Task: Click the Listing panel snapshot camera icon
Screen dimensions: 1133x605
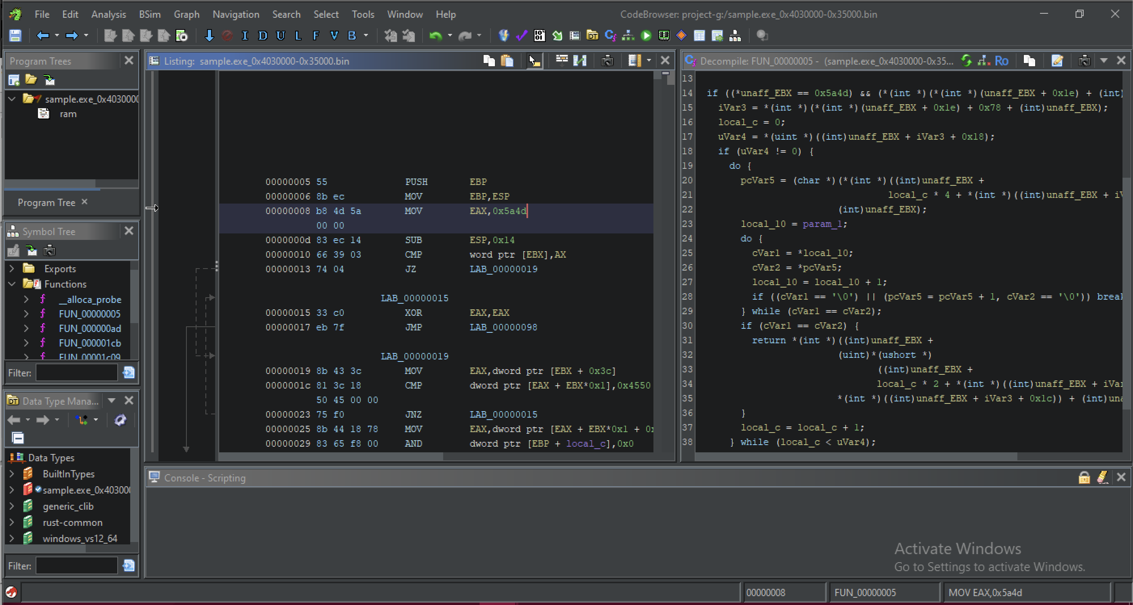Action: 607,61
